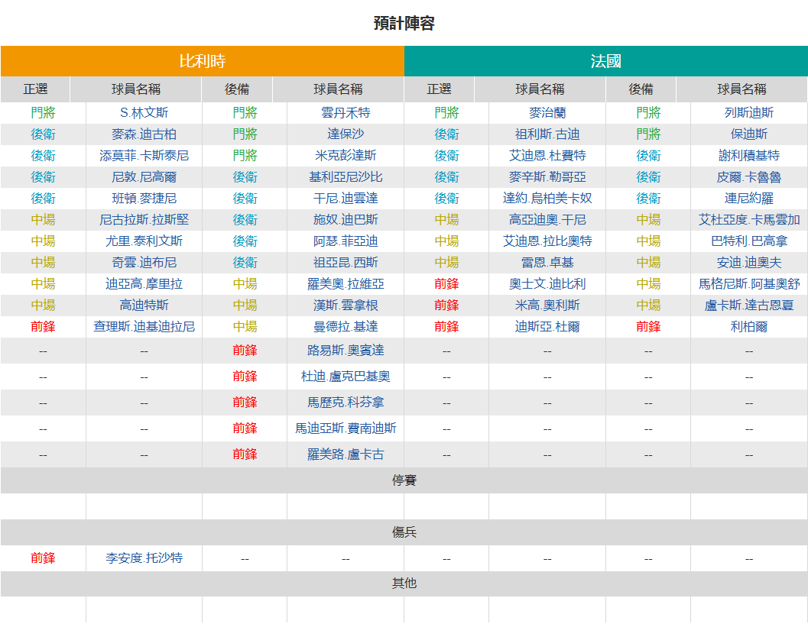Click 艾杜亞度.卡馬雲加

pyautogui.click(x=748, y=220)
